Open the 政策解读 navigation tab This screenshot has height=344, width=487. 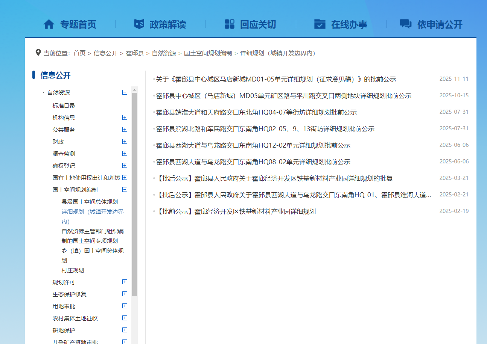point(167,25)
